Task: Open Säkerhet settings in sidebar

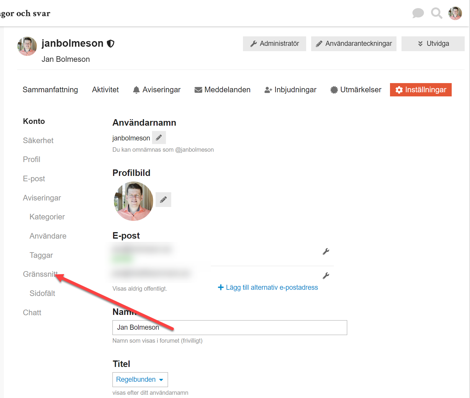Action: pyautogui.click(x=38, y=140)
